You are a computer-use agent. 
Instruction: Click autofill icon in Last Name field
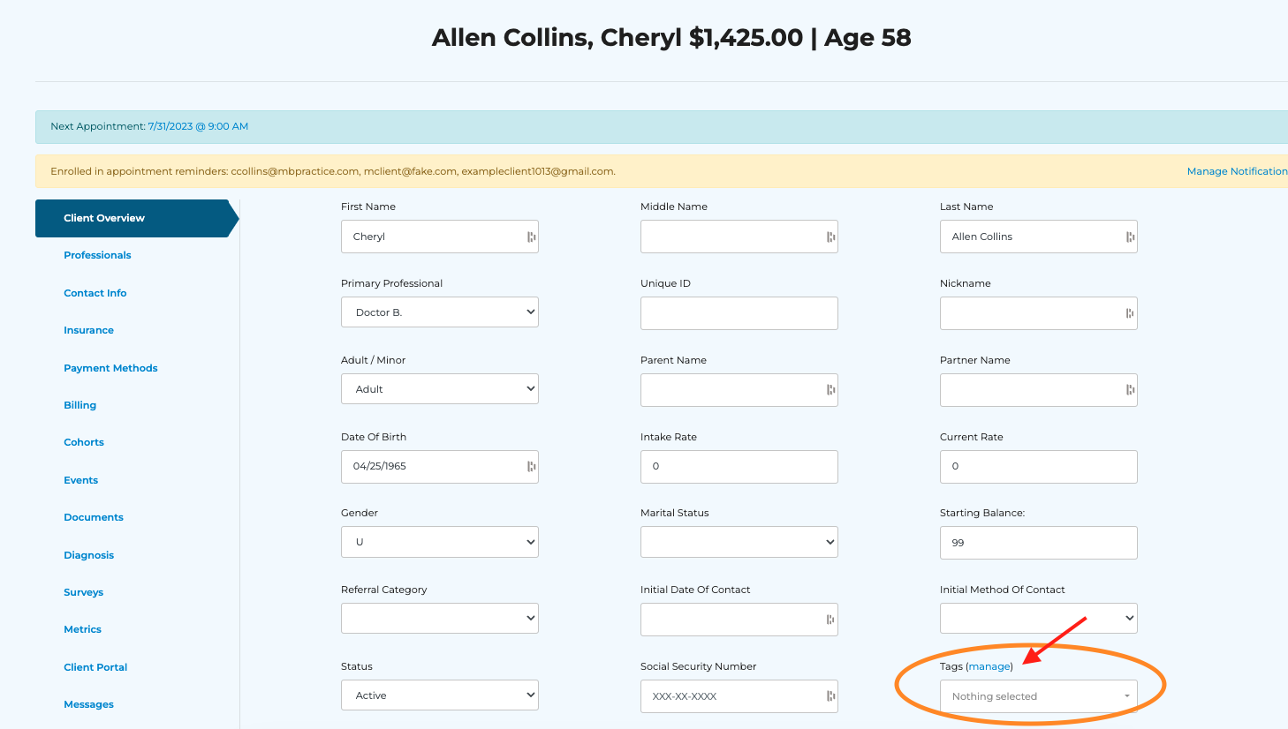click(1130, 237)
